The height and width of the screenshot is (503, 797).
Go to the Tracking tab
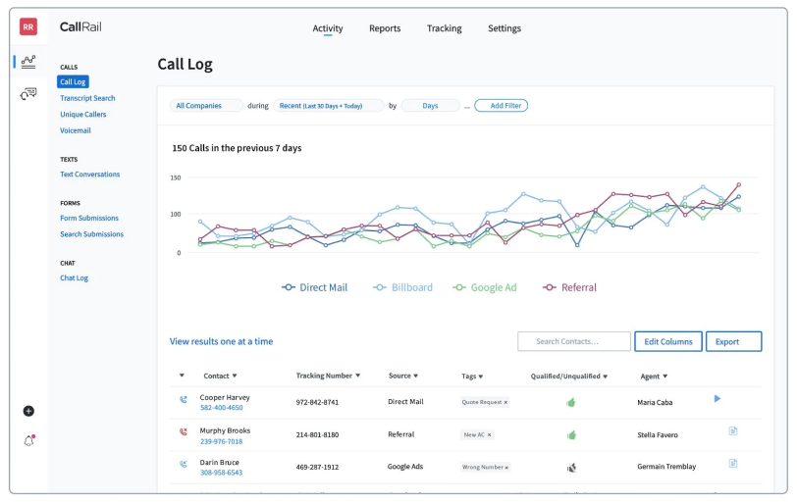tap(444, 28)
